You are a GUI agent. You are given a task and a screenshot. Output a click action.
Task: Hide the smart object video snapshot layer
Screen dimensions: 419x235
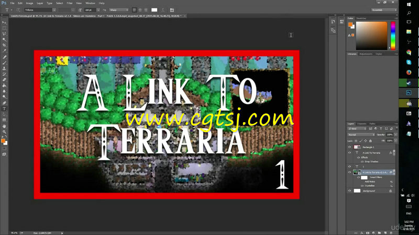349,172
